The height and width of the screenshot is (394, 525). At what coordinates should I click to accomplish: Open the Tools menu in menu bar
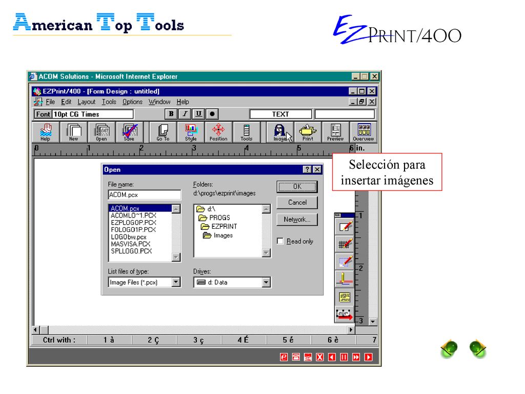pos(109,102)
